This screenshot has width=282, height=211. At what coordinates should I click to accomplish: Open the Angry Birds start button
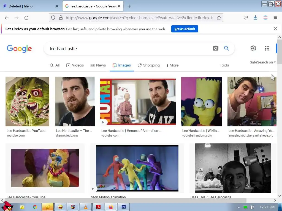coord(8,206)
